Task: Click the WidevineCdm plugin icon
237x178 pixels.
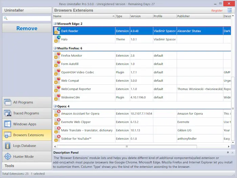Action: [57, 97]
